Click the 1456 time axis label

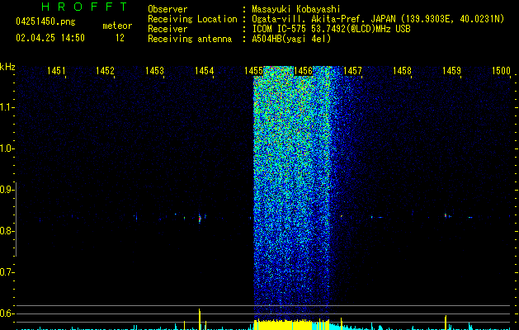click(x=303, y=70)
